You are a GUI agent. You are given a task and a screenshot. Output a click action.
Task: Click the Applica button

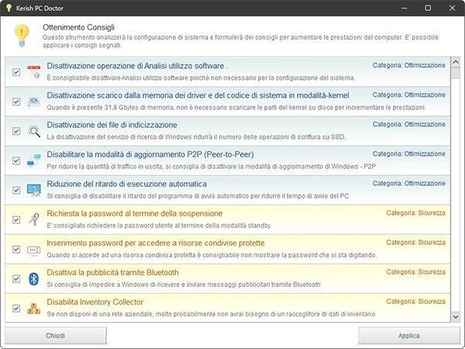click(409, 336)
